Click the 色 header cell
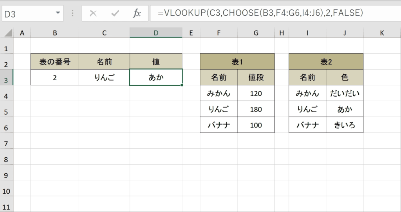The image size is (401, 212). point(345,77)
